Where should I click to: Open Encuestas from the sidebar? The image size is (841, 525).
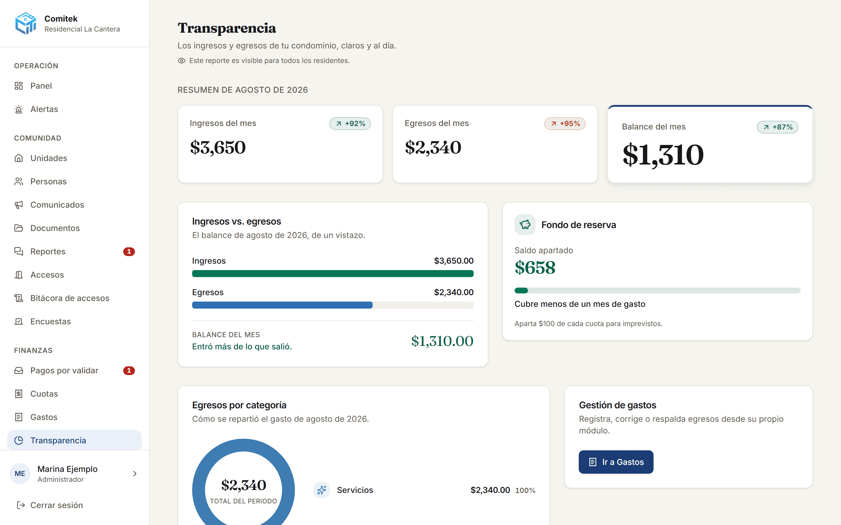coord(74,321)
